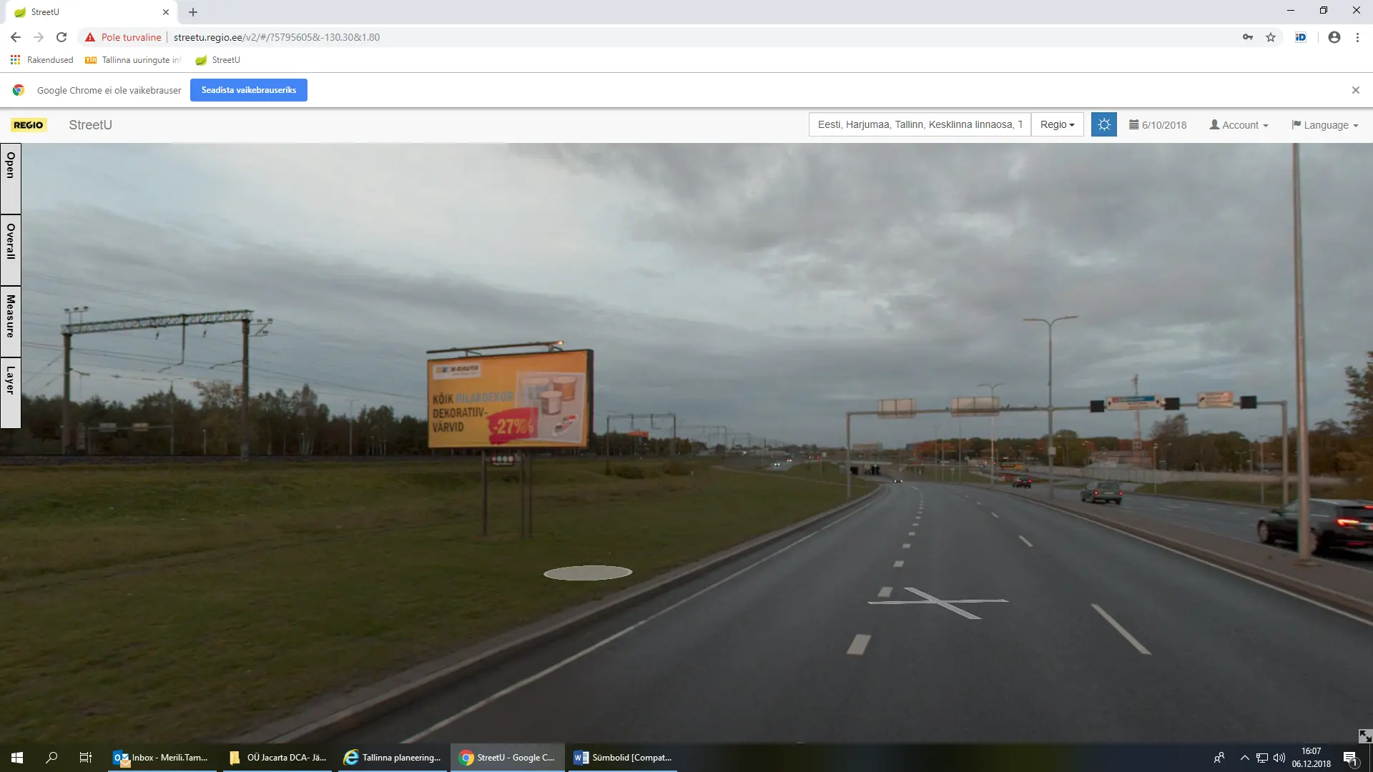1373x772 pixels.
Task: Click the address search input field
Action: pos(919,124)
